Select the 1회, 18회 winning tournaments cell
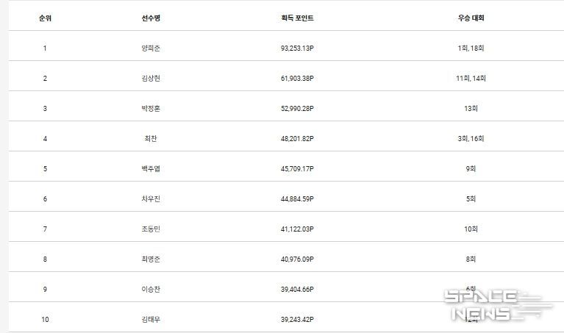 471,49
